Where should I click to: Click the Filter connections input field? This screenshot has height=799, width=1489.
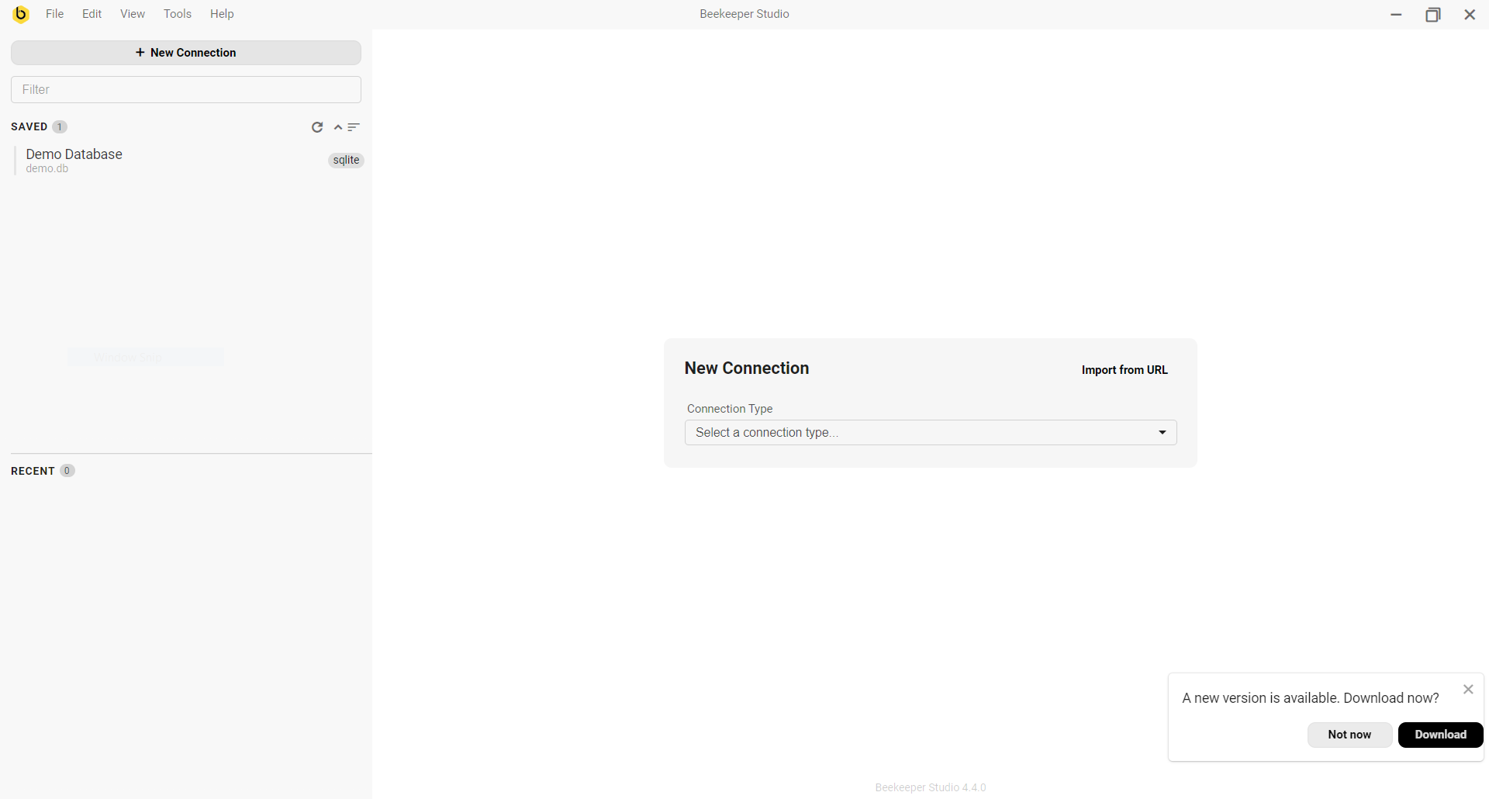point(186,89)
